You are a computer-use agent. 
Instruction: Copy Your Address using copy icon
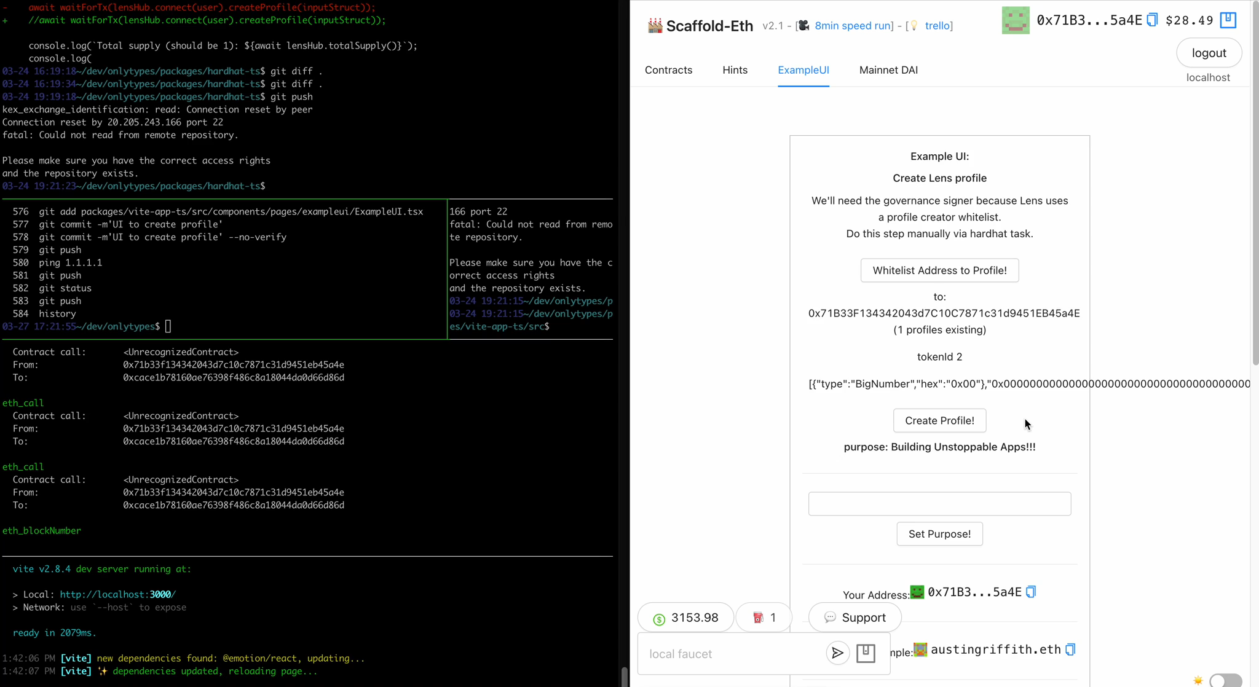pyautogui.click(x=1031, y=592)
